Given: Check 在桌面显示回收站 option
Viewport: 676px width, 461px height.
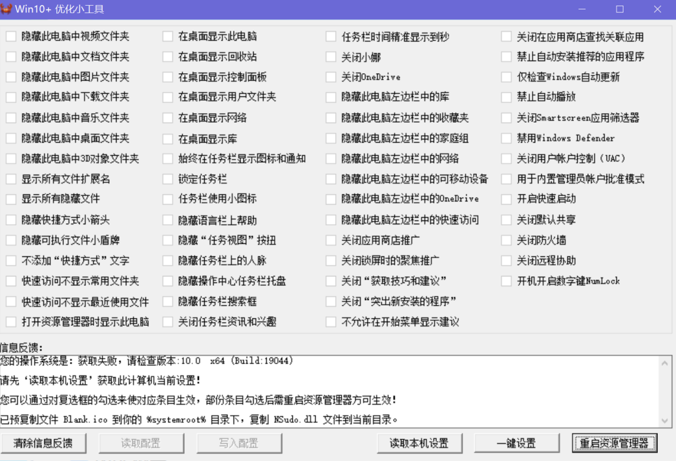Looking at the screenshot, I should (168, 57).
